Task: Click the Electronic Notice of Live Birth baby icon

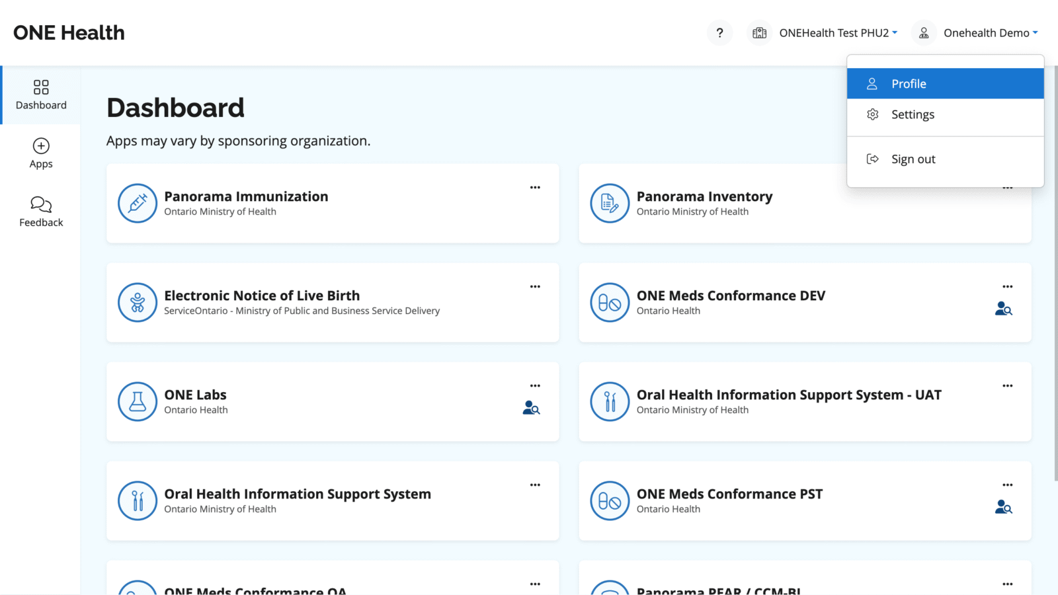Action: [x=138, y=302]
